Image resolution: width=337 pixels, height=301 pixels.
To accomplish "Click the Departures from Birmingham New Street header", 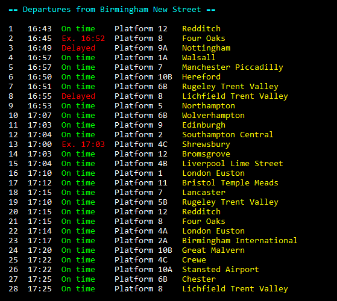I will click(x=112, y=10).
